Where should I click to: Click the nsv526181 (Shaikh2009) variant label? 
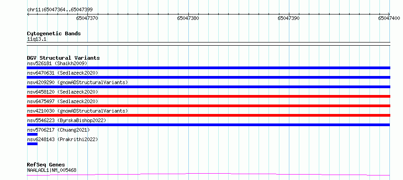click(57, 63)
